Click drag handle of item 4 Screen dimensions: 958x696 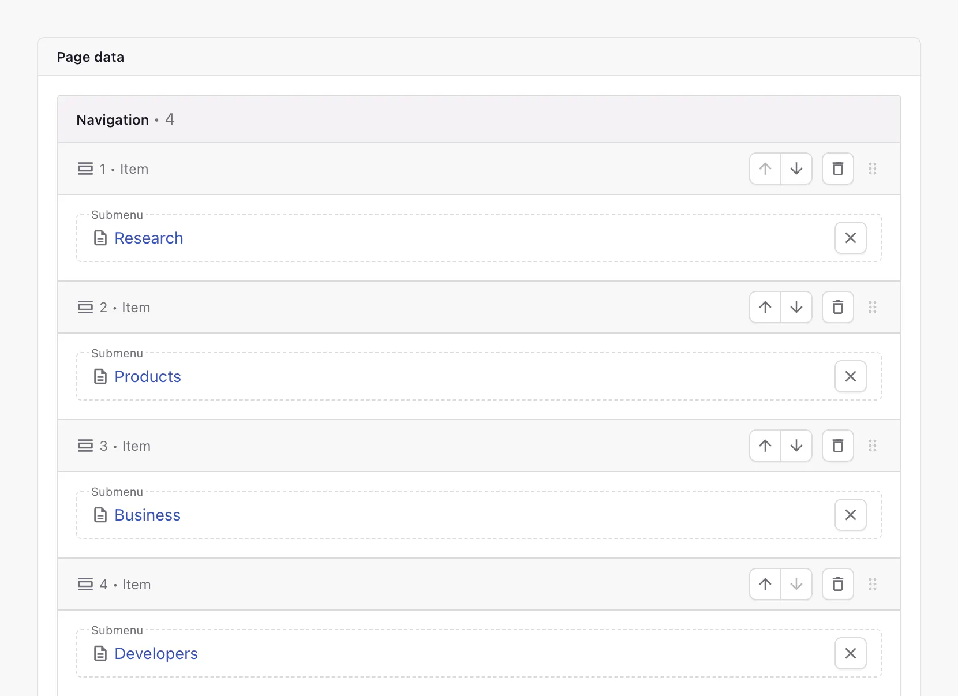coord(873,584)
